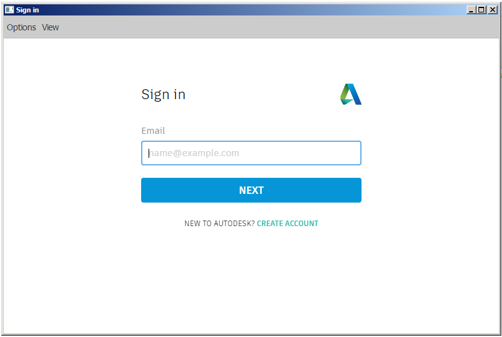Open the View menu
Image resolution: width=502 pixels, height=337 pixels.
(50, 27)
